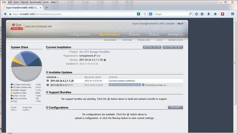Open the Tools menu
The width and height of the screenshot is (238, 134).
pyautogui.click(x=46, y=2)
